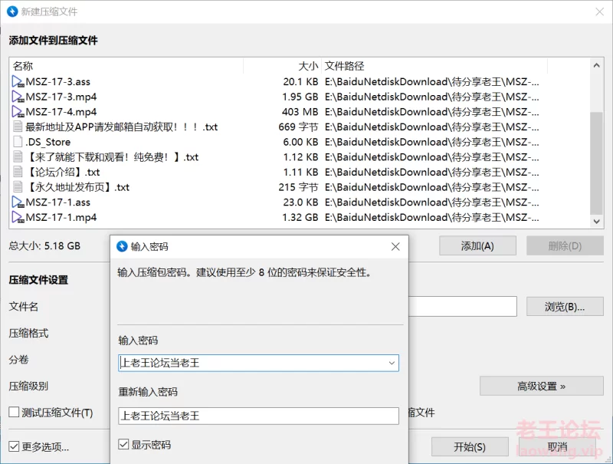Start compression with 开始(S) button
Image resolution: width=613 pixels, height=464 pixels.
(x=470, y=446)
